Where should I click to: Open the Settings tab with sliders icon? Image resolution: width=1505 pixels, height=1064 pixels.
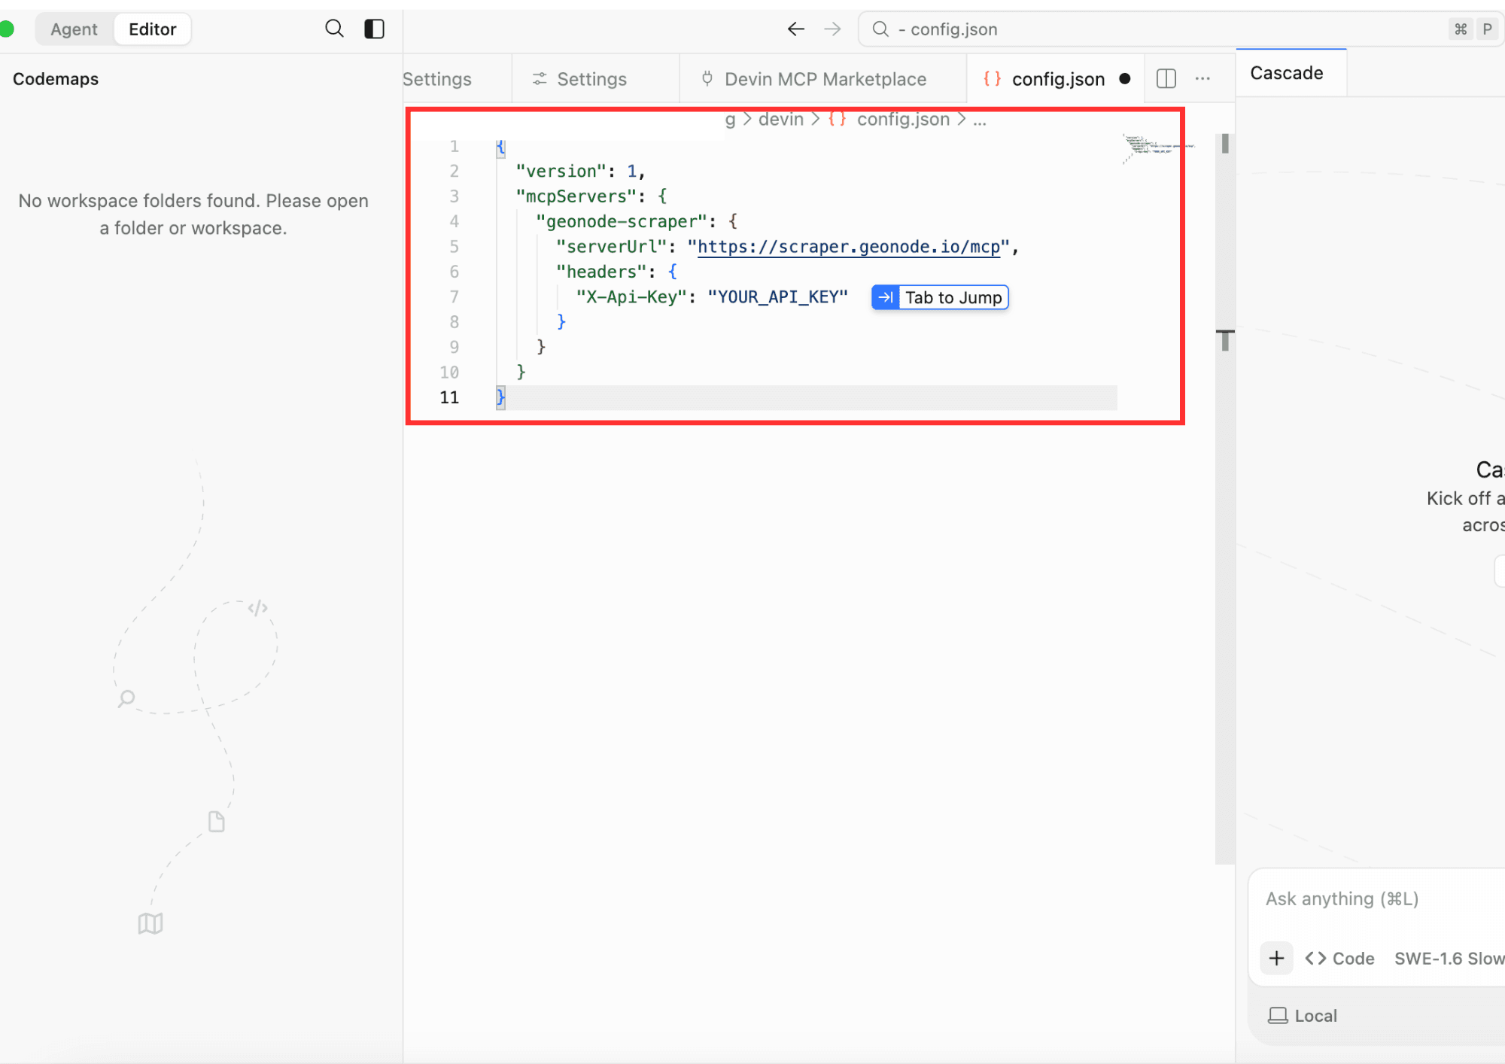click(595, 79)
